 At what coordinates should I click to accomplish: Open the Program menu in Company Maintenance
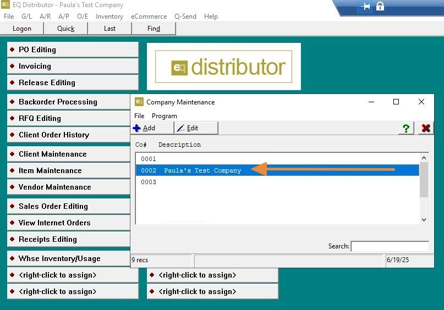[165, 116]
